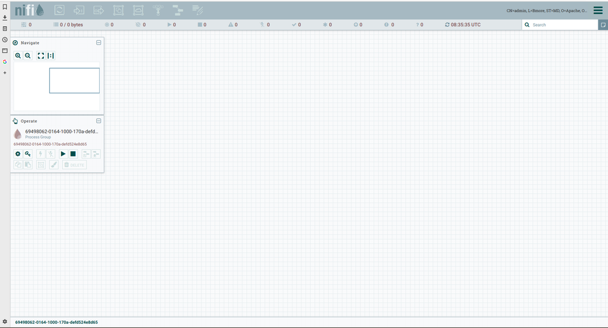Click the running components play count status
Viewport: 608px width, 328px height.
point(171,24)
